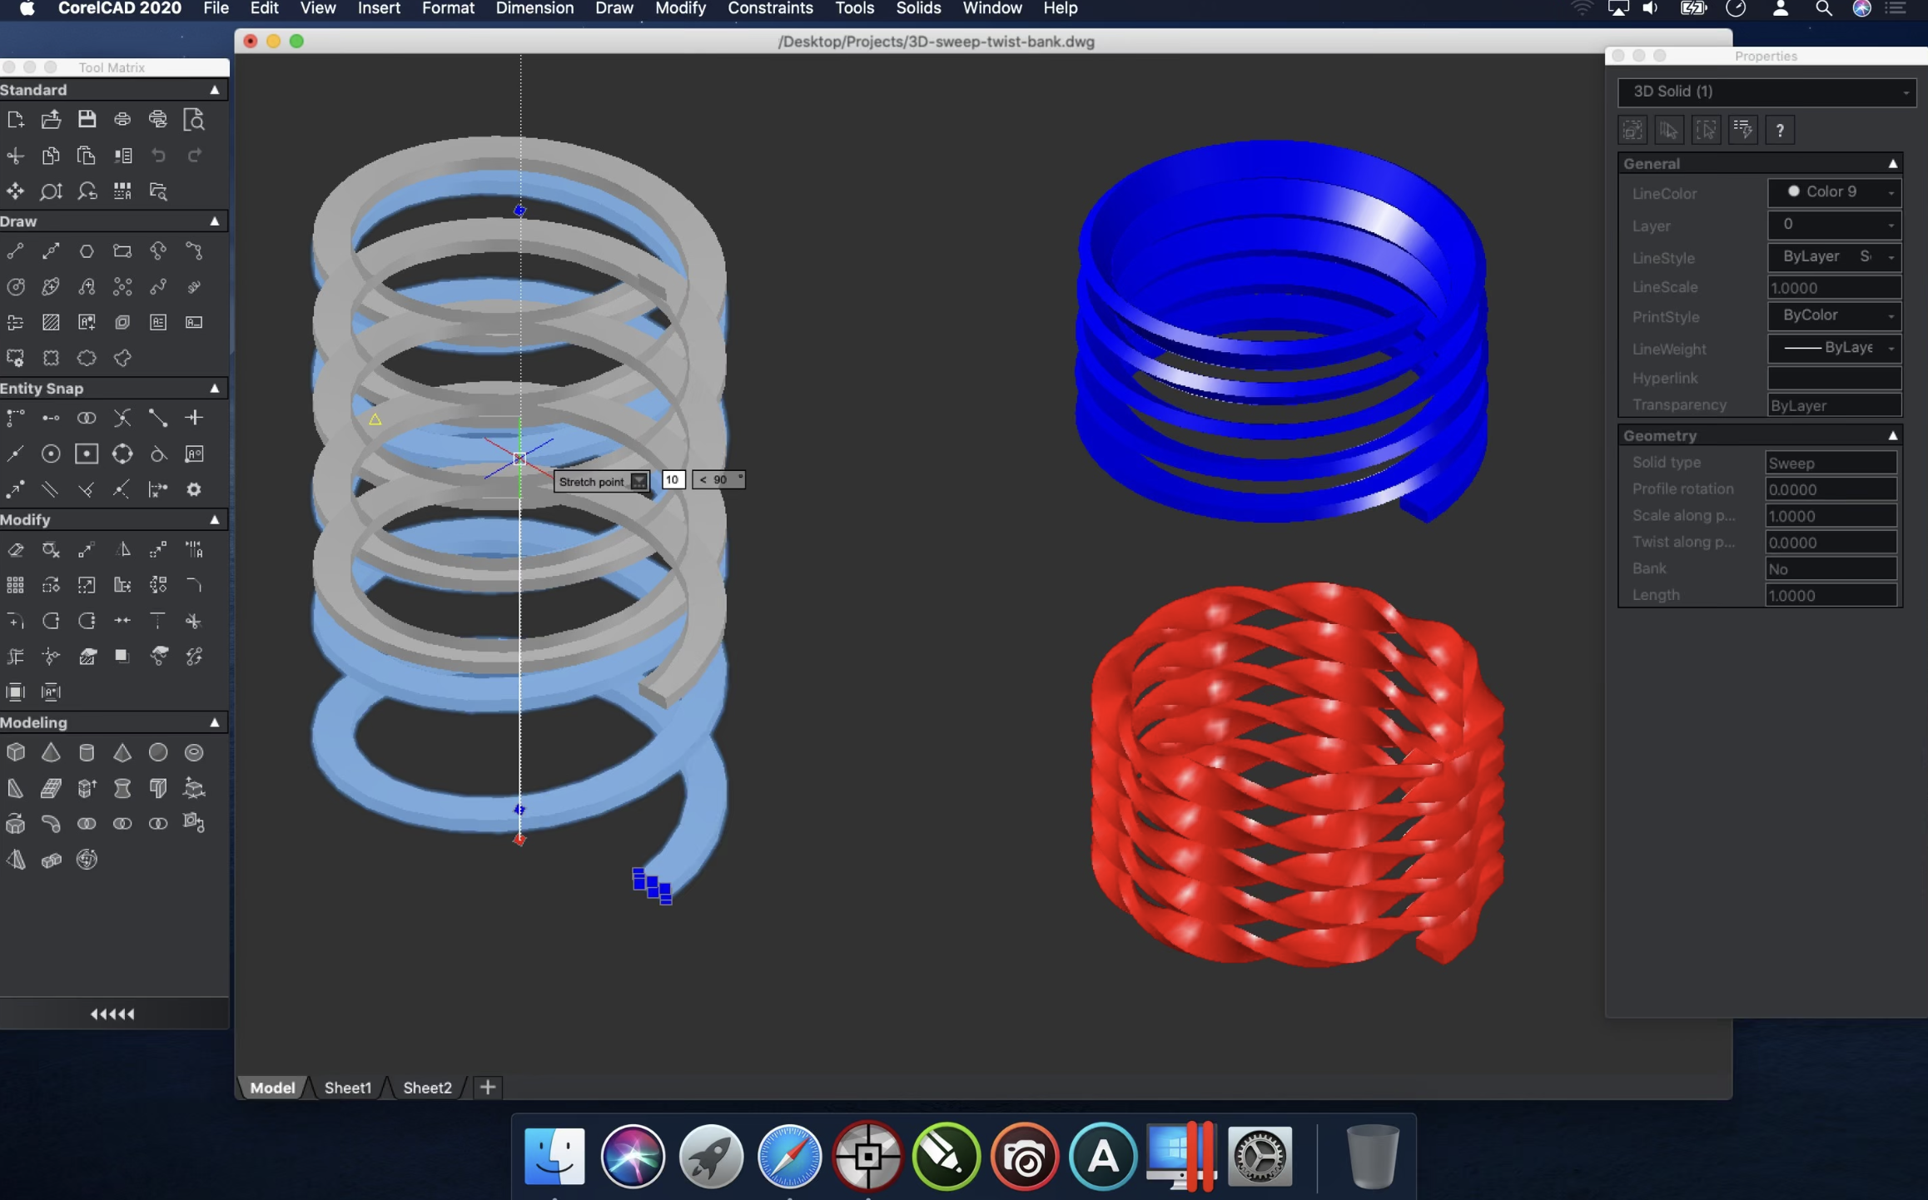Toggle the Quadrant entity snap
Viewport: 1928px width, 1200px height.
pyautogui.click(x=122, y=454)
